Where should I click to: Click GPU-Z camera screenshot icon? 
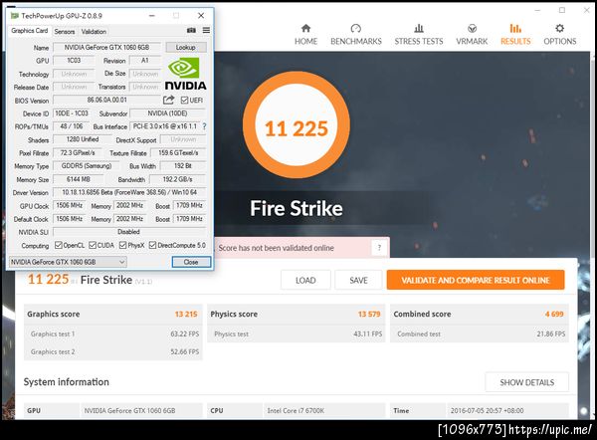click(191, 30)
